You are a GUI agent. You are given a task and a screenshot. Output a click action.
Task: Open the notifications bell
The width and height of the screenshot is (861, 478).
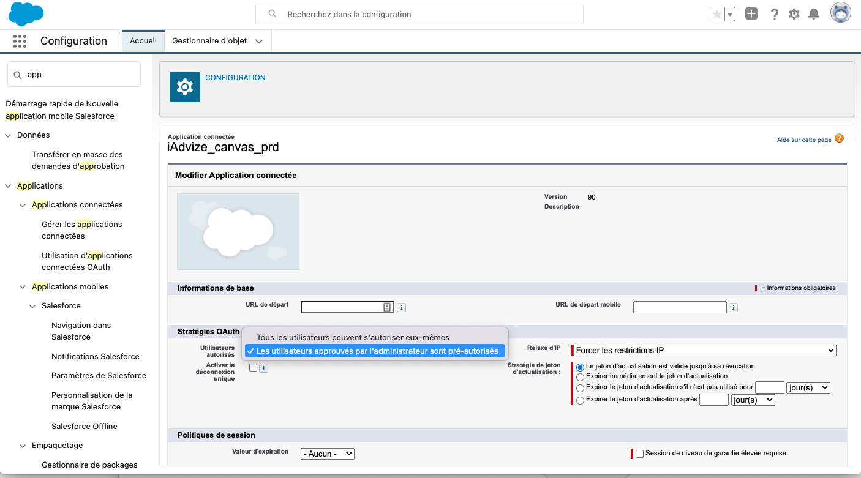(814, 14)
